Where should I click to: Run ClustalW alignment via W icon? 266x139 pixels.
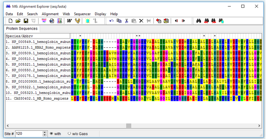pyautogui.click(x=69, y=21)
